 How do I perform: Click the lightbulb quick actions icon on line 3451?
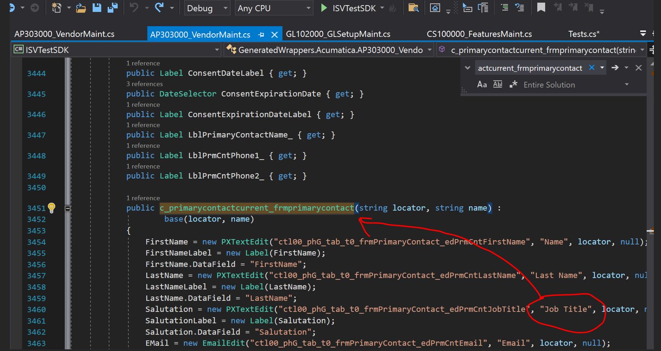point(52,208)
